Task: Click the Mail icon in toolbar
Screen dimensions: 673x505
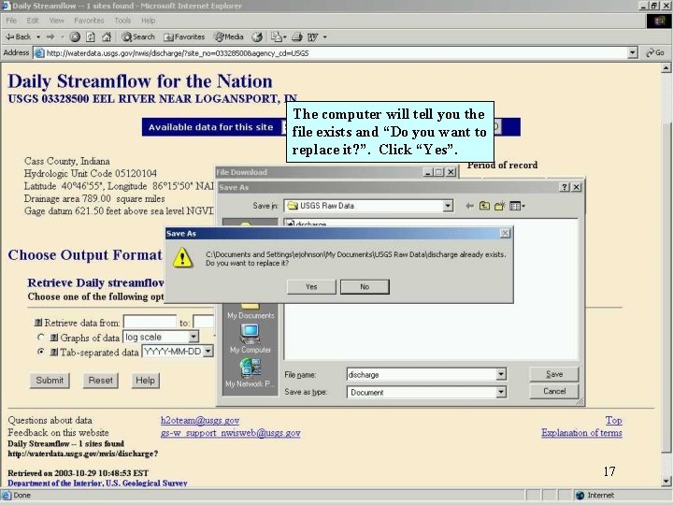Action: pyautogui.click(x=278, y=36)
